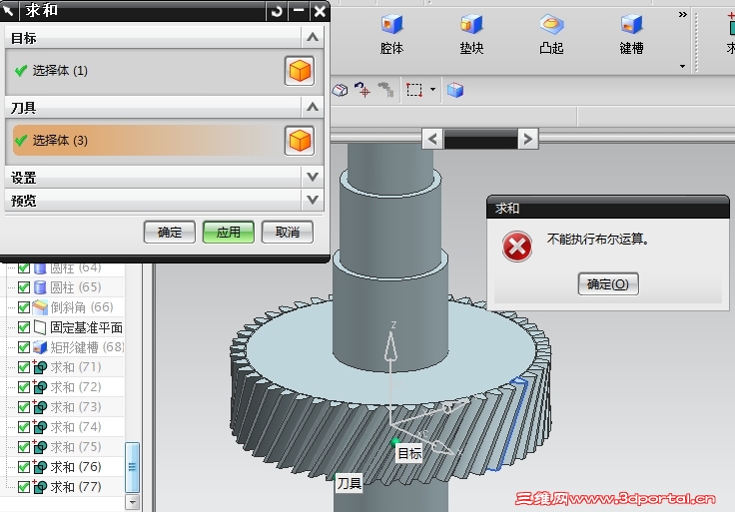Click the 腔体 (Pocket) feature icon
The height and width of the screenshot is (512, 735).
pyautogui.click(x=391, y=24)
